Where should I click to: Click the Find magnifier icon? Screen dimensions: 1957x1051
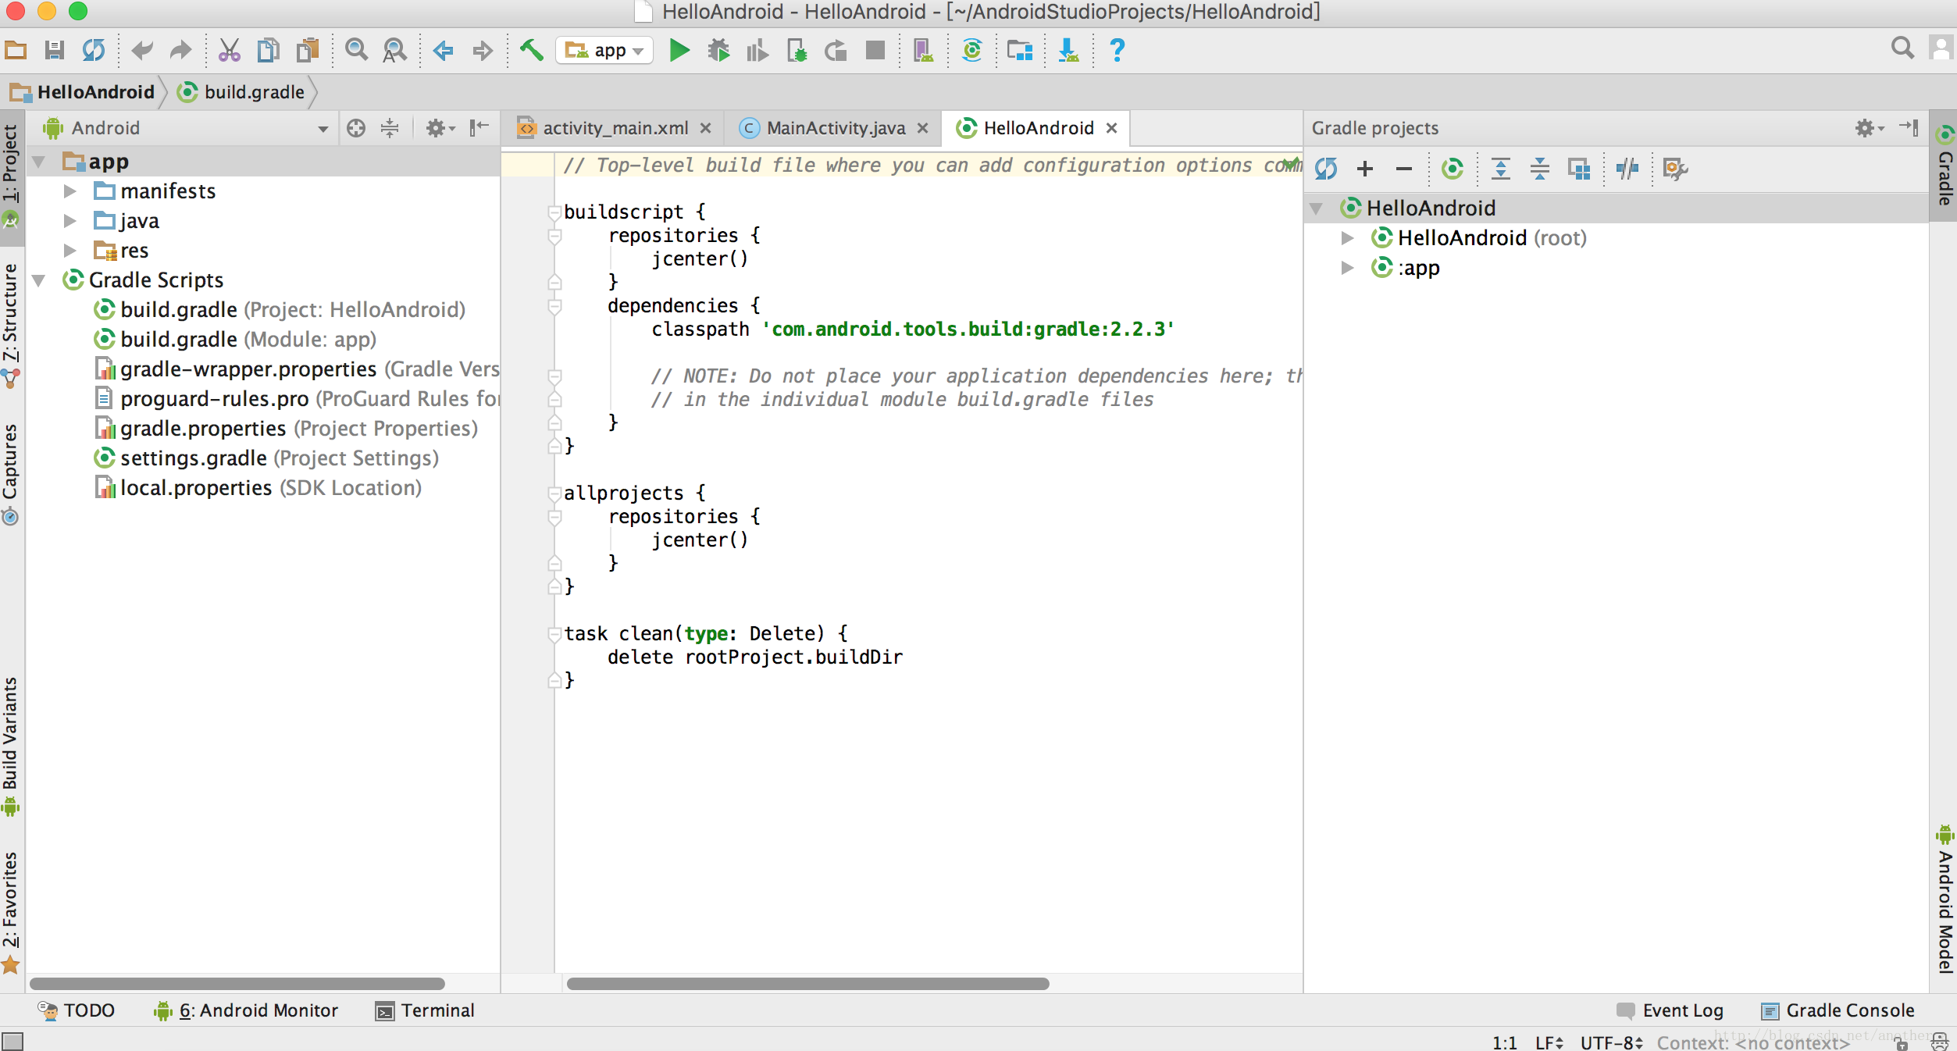click(356, 51)
